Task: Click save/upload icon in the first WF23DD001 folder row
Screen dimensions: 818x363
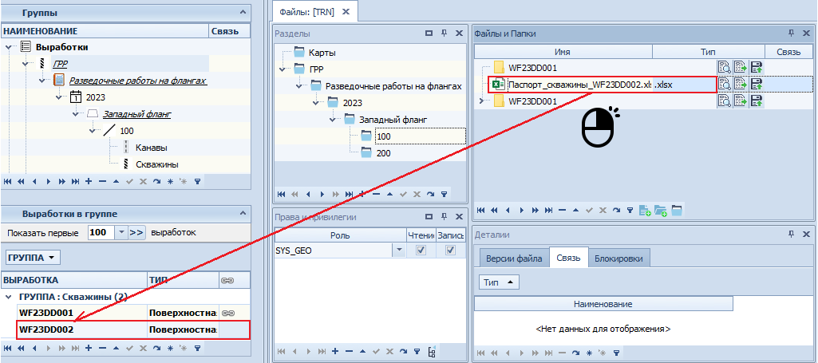Action: point(757,68)
